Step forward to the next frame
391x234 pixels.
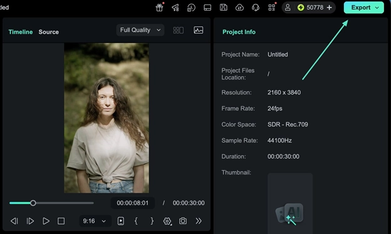(30, 221)
